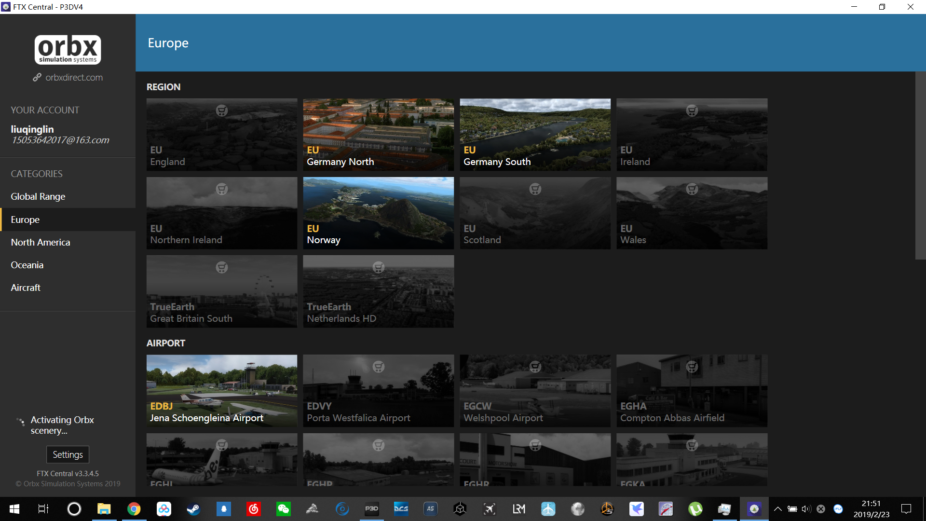The width and height of the screenshot is (926, 521).
Task: Open File Explorer from the taskbar
Action: pos(104,509)
